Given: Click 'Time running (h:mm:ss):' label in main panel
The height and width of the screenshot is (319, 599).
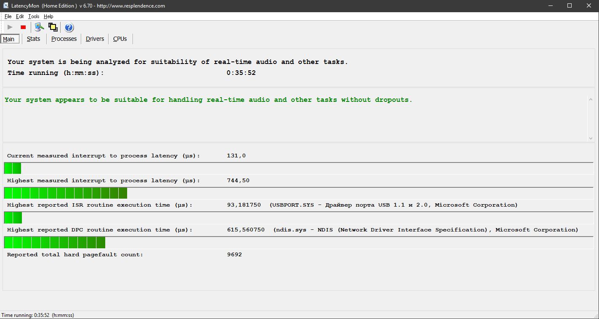Looking at the screenshot, I should tap(56, 73).
